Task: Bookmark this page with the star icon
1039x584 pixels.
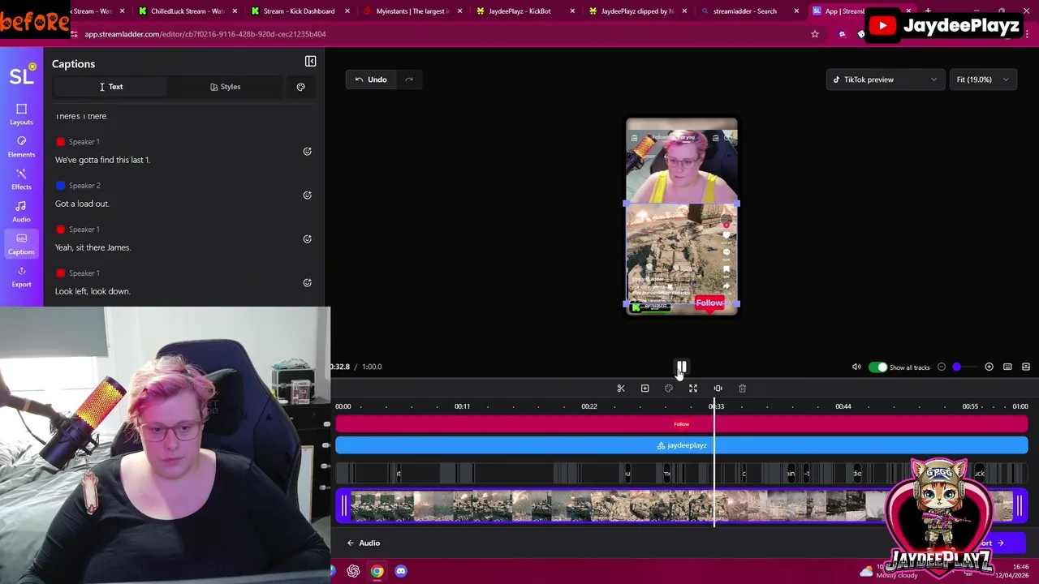Action: pyautogui.click(x=815, y=34)
